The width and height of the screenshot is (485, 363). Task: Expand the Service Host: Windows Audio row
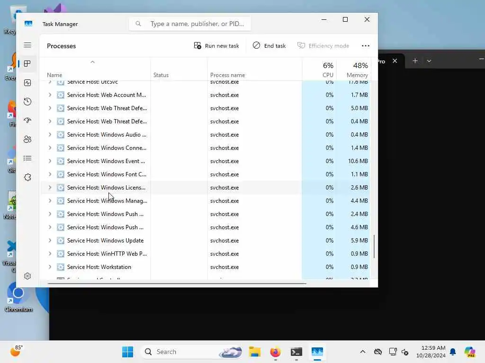click(50, 135)
